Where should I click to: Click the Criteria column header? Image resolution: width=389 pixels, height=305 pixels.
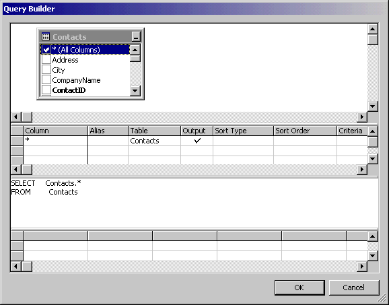click(352, 131)
